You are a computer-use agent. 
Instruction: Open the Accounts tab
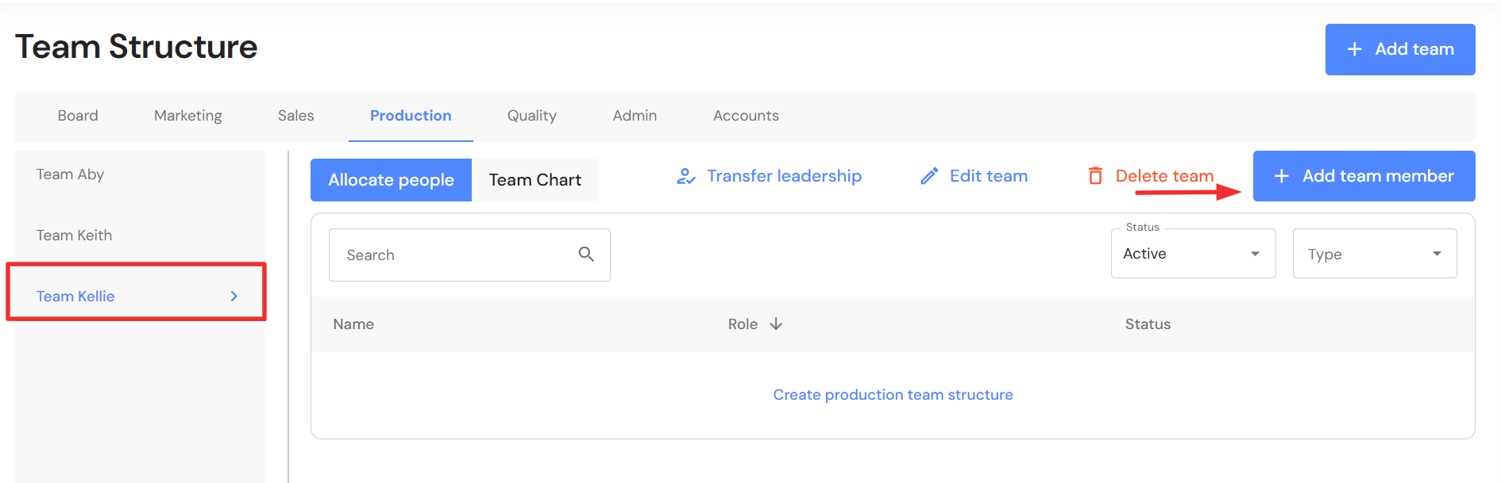click(x=746, y=116)
